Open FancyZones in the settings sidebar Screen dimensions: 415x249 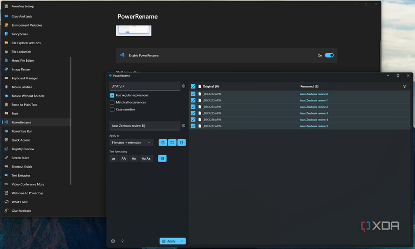tap(21, 34)
